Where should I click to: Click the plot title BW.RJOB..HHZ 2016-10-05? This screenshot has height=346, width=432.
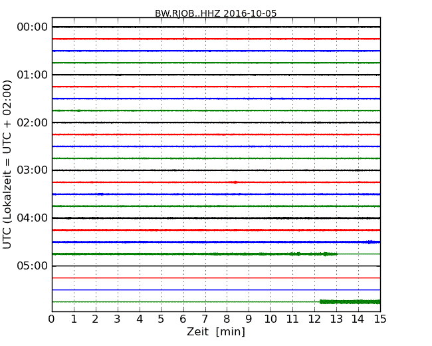pos(216,13)
